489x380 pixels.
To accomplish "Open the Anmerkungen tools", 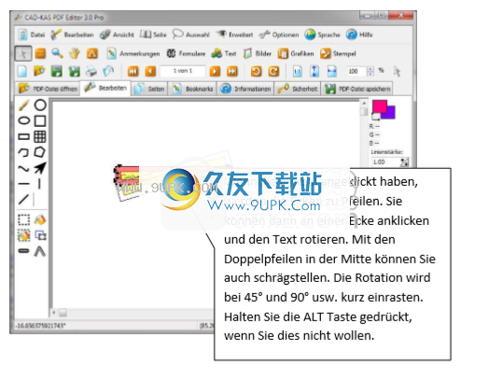I will click(x=133, y=53).
